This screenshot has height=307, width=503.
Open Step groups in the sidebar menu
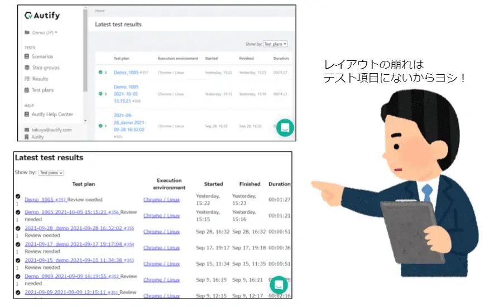click(x=46, y=68)
